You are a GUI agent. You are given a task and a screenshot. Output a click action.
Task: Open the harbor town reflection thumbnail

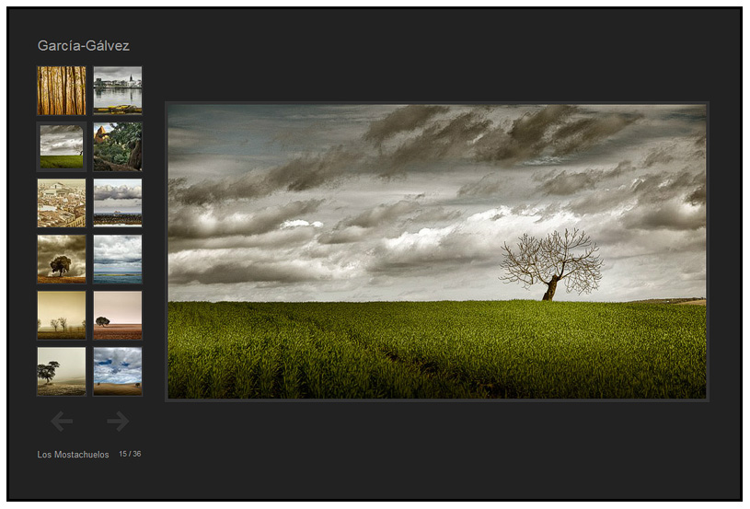(118, 90)
